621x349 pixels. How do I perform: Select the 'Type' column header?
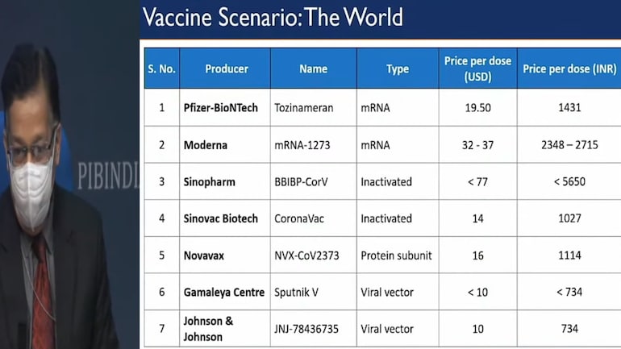point(398,69)
